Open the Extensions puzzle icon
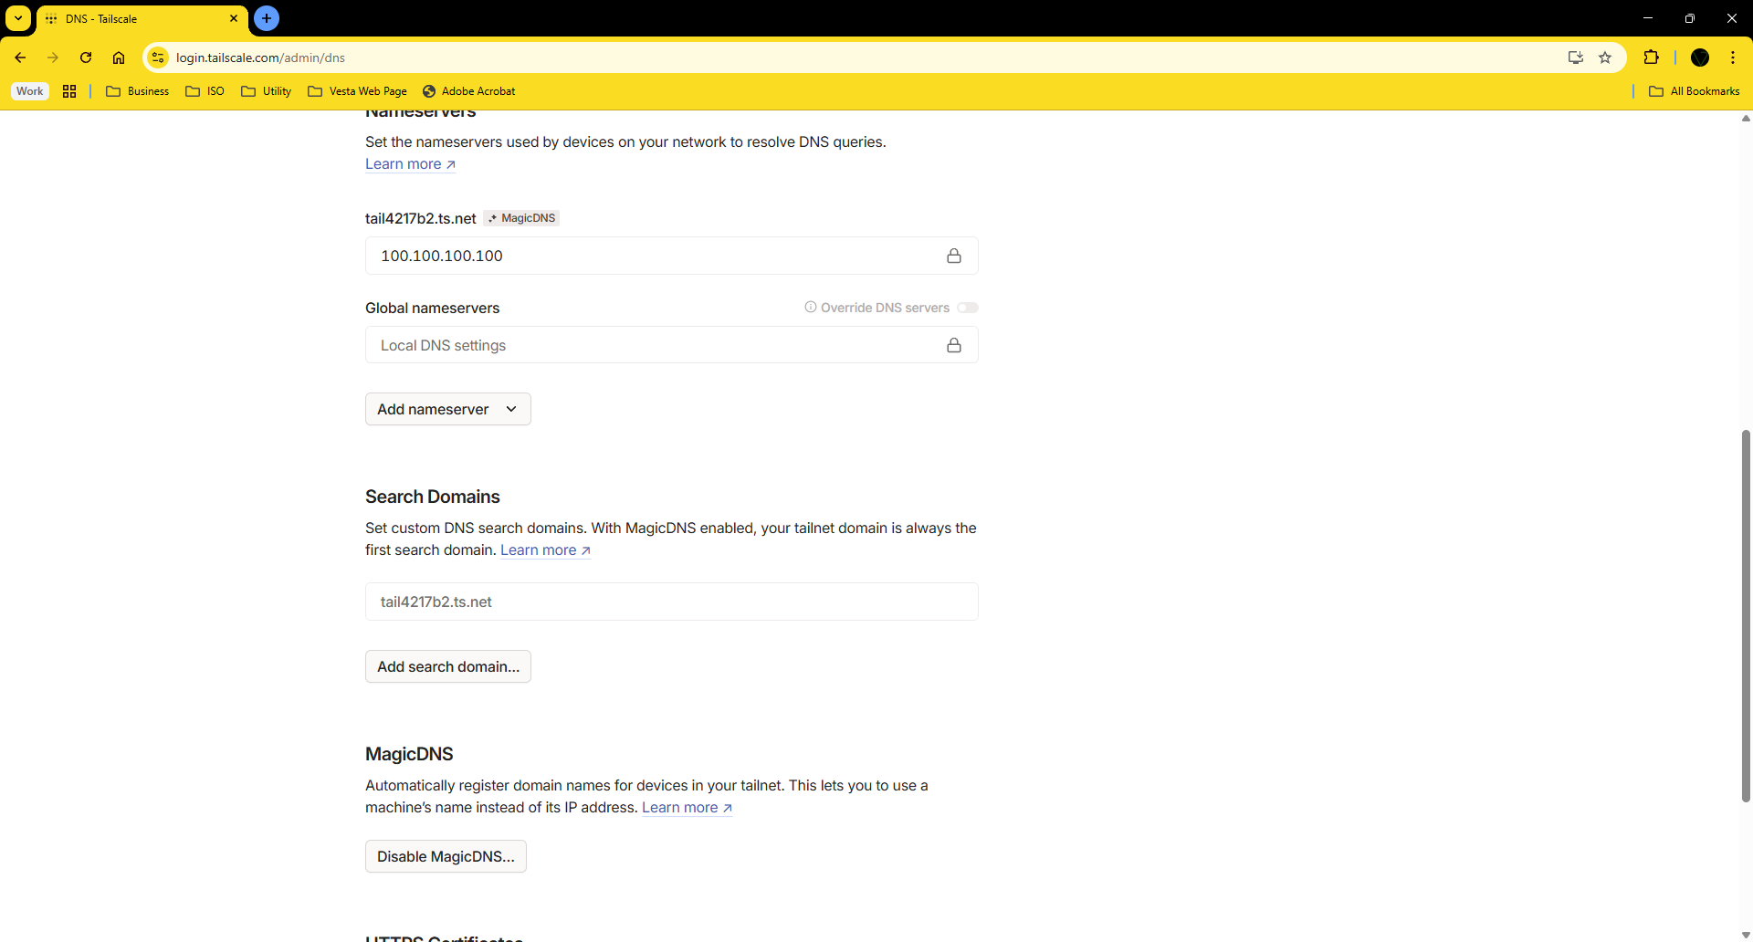Screen dimensions: 1753x942 pos(1651,58)
